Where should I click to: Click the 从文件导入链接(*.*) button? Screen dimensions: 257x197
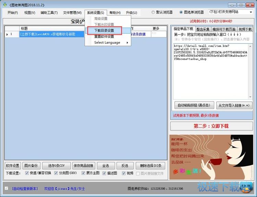[234, 106]
